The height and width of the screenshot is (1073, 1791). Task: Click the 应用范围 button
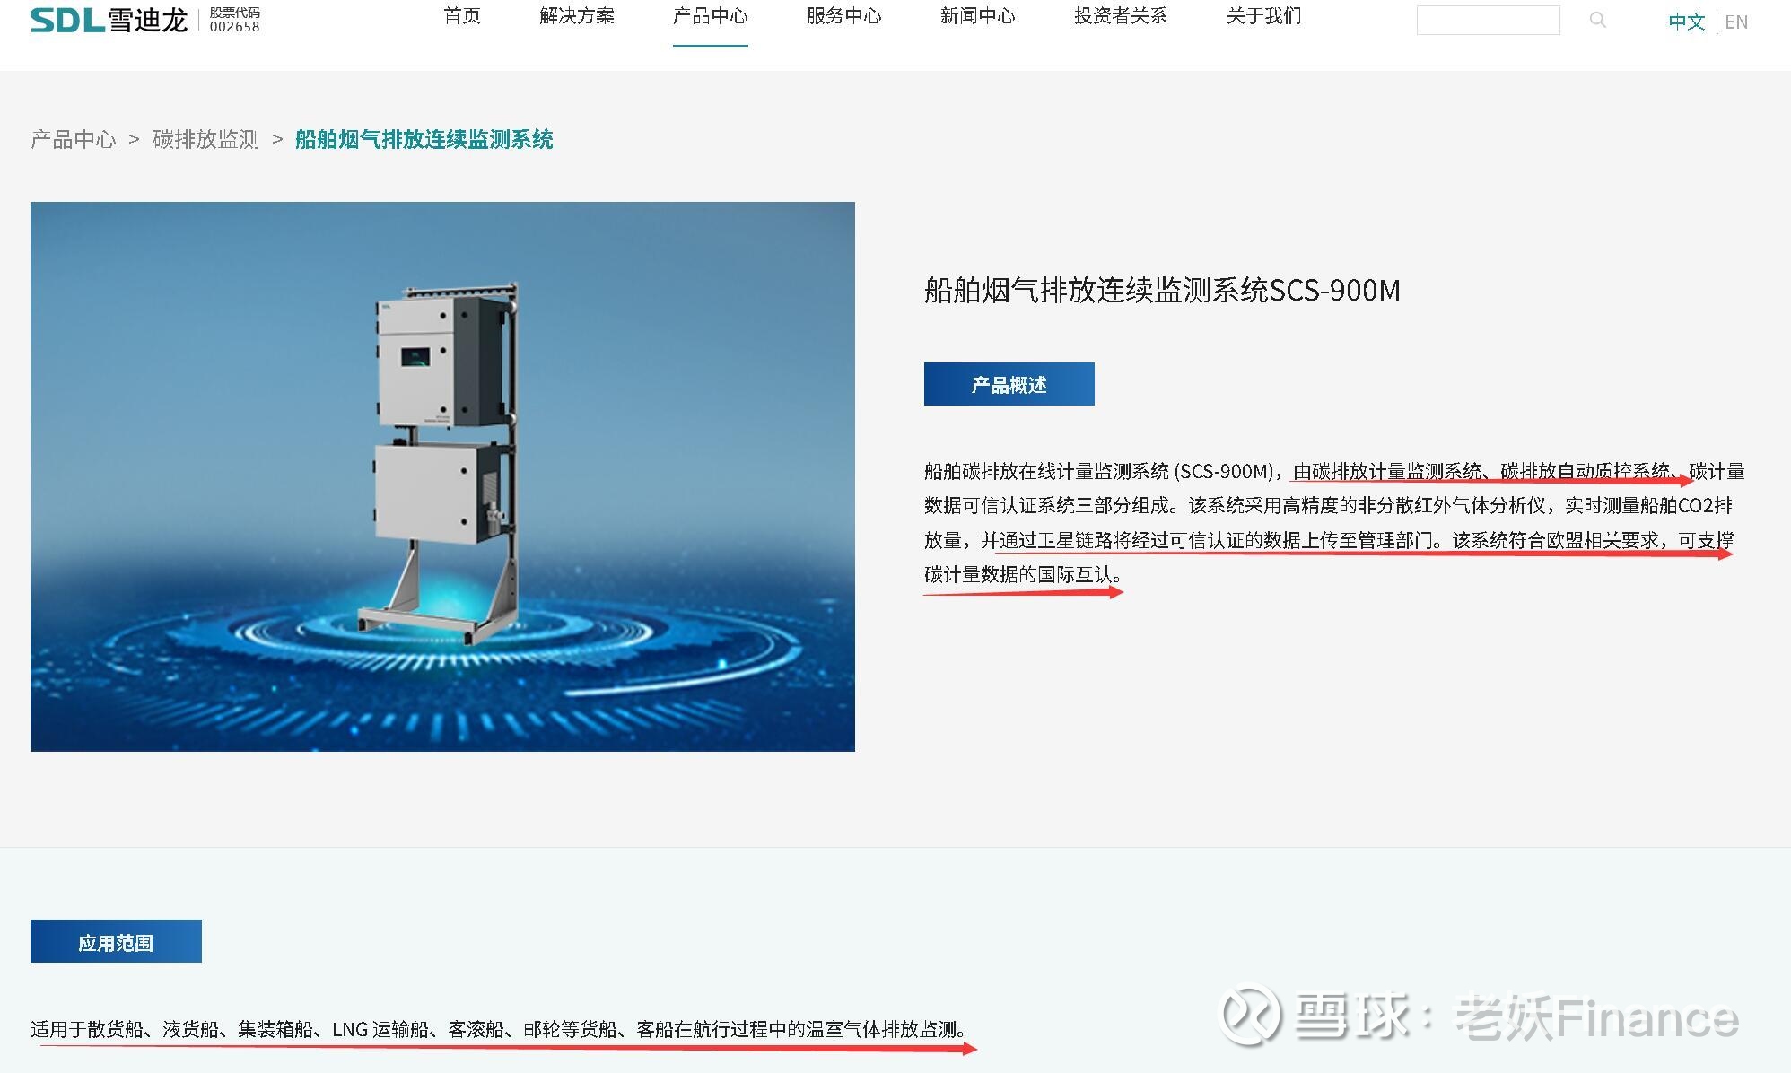116,941
